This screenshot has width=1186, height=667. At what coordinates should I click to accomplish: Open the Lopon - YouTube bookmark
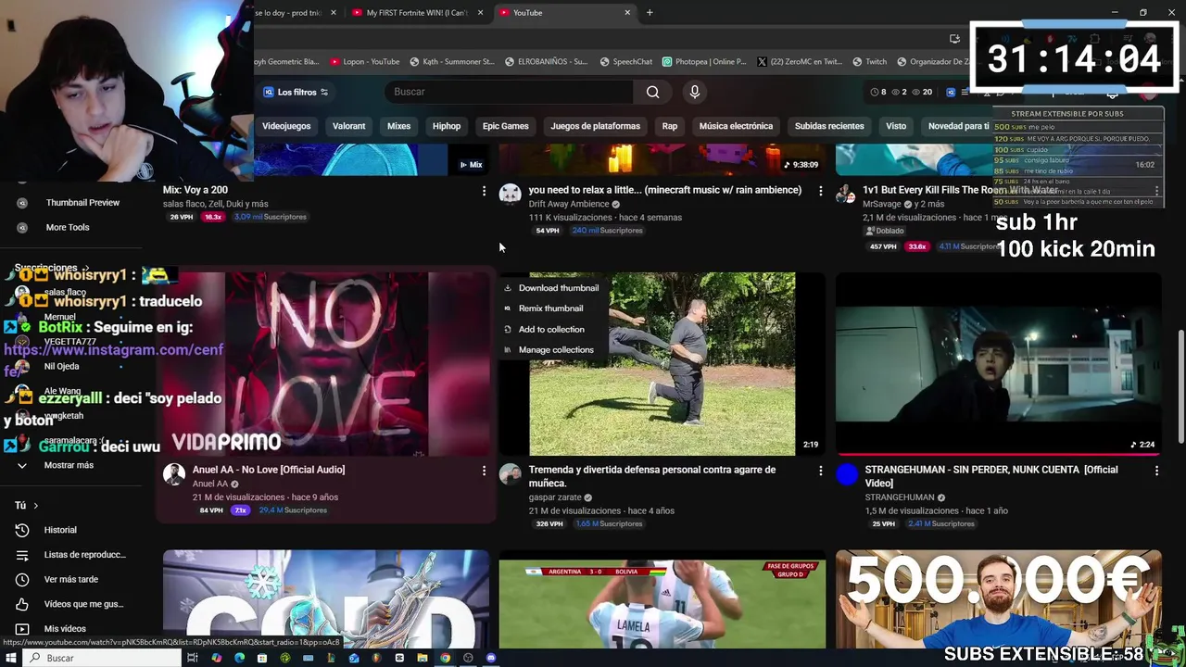pyautogui.click(x=365, y=61)
